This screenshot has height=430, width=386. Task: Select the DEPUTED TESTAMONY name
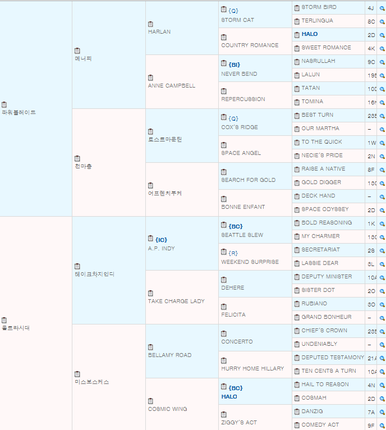pos(333,358)
